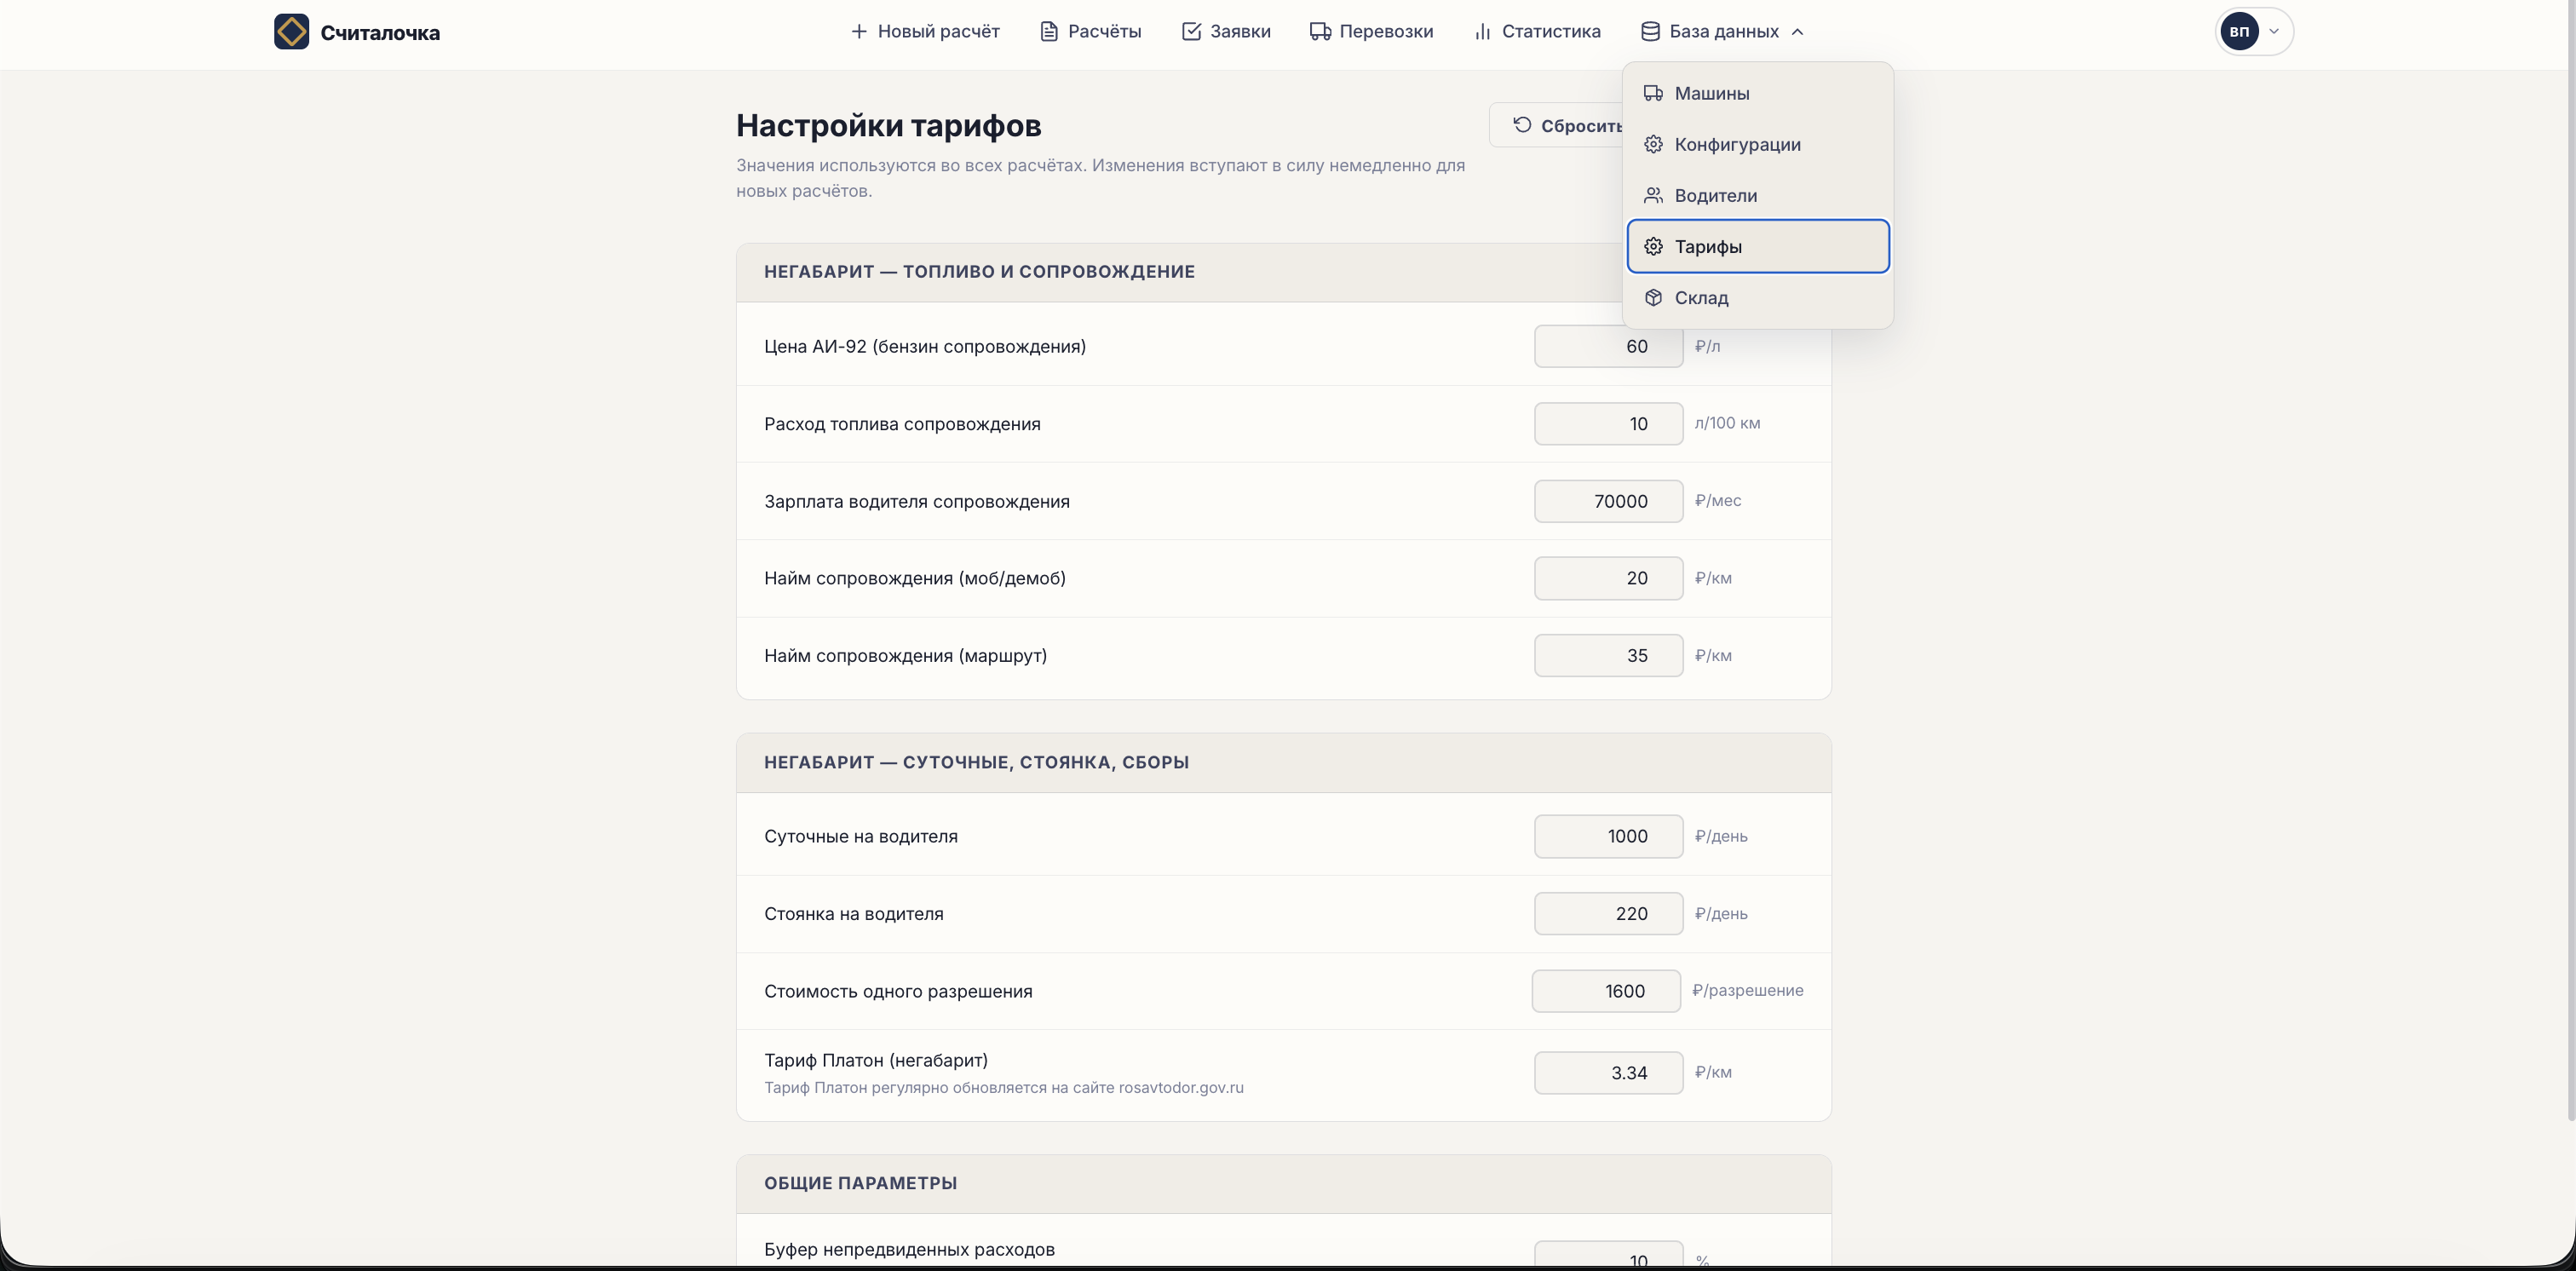Expand the user menu chevron
Image resolution: width=2576 pixels, height=1271 pixels.
tap(2273, 32)
